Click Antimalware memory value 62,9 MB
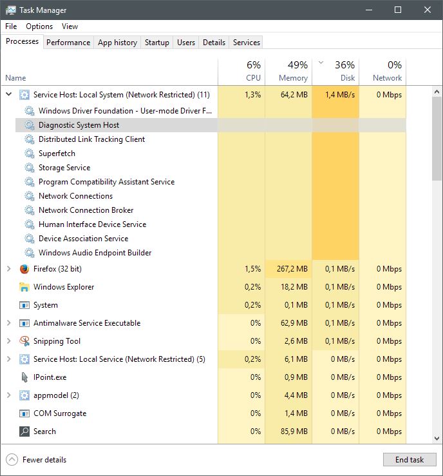443x476 pixels. click(294, 323)
